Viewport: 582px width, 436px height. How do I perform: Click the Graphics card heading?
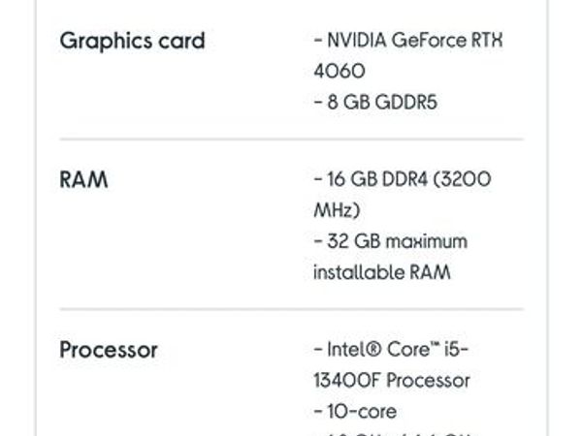point(132,41)
